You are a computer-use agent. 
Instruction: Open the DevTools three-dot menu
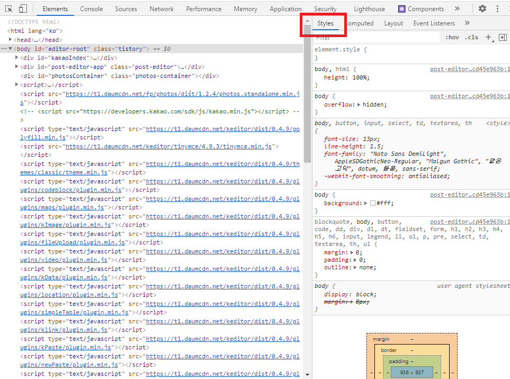(x=497, y=9)
